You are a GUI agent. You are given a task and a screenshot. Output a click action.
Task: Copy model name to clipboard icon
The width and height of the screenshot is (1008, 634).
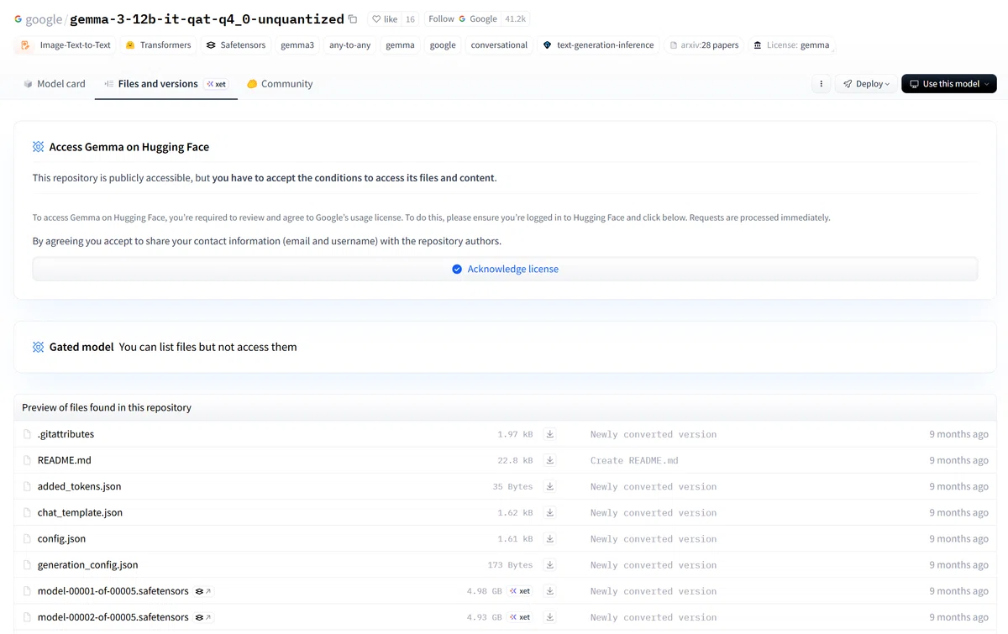[x=353, y=19]
